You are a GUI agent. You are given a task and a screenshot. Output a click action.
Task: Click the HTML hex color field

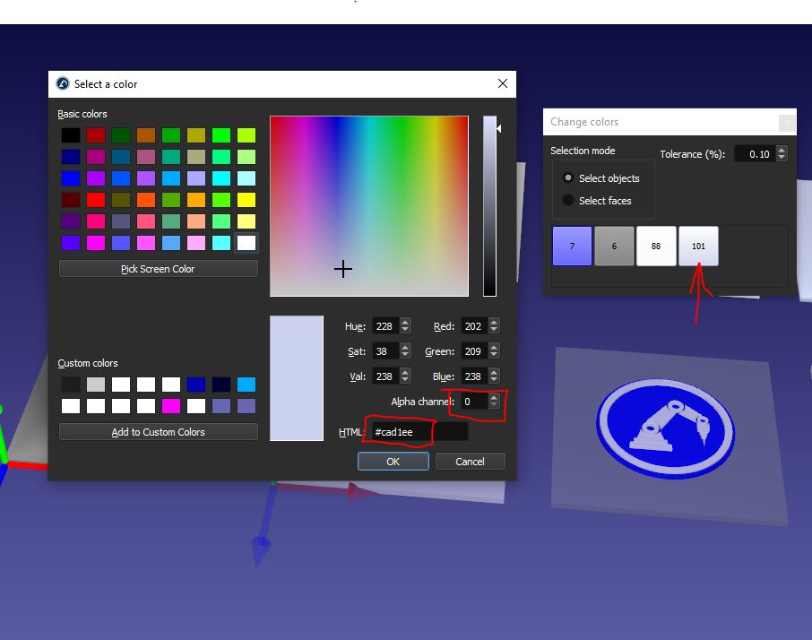tap(419, 432)
